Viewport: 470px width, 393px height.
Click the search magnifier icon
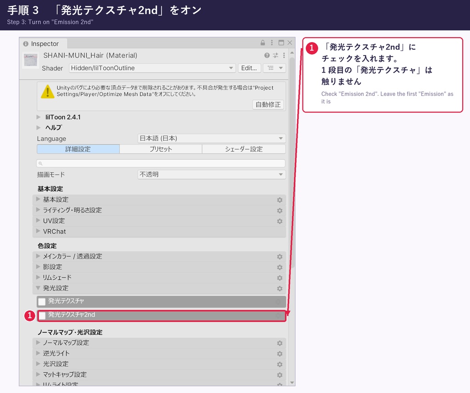[40, 164]
